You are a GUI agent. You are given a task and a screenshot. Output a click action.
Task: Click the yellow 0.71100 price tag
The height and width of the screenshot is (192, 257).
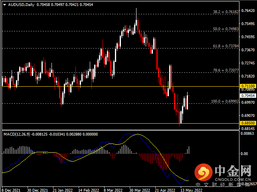247,86
